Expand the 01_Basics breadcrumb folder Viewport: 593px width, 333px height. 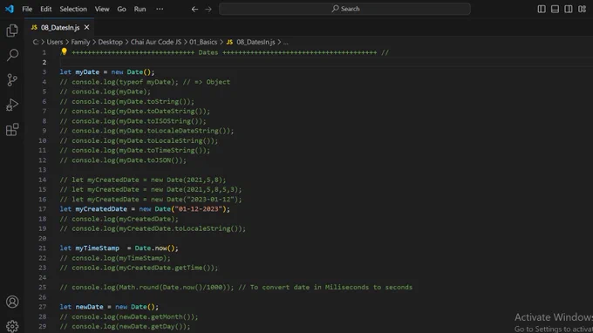pos(203,42)
